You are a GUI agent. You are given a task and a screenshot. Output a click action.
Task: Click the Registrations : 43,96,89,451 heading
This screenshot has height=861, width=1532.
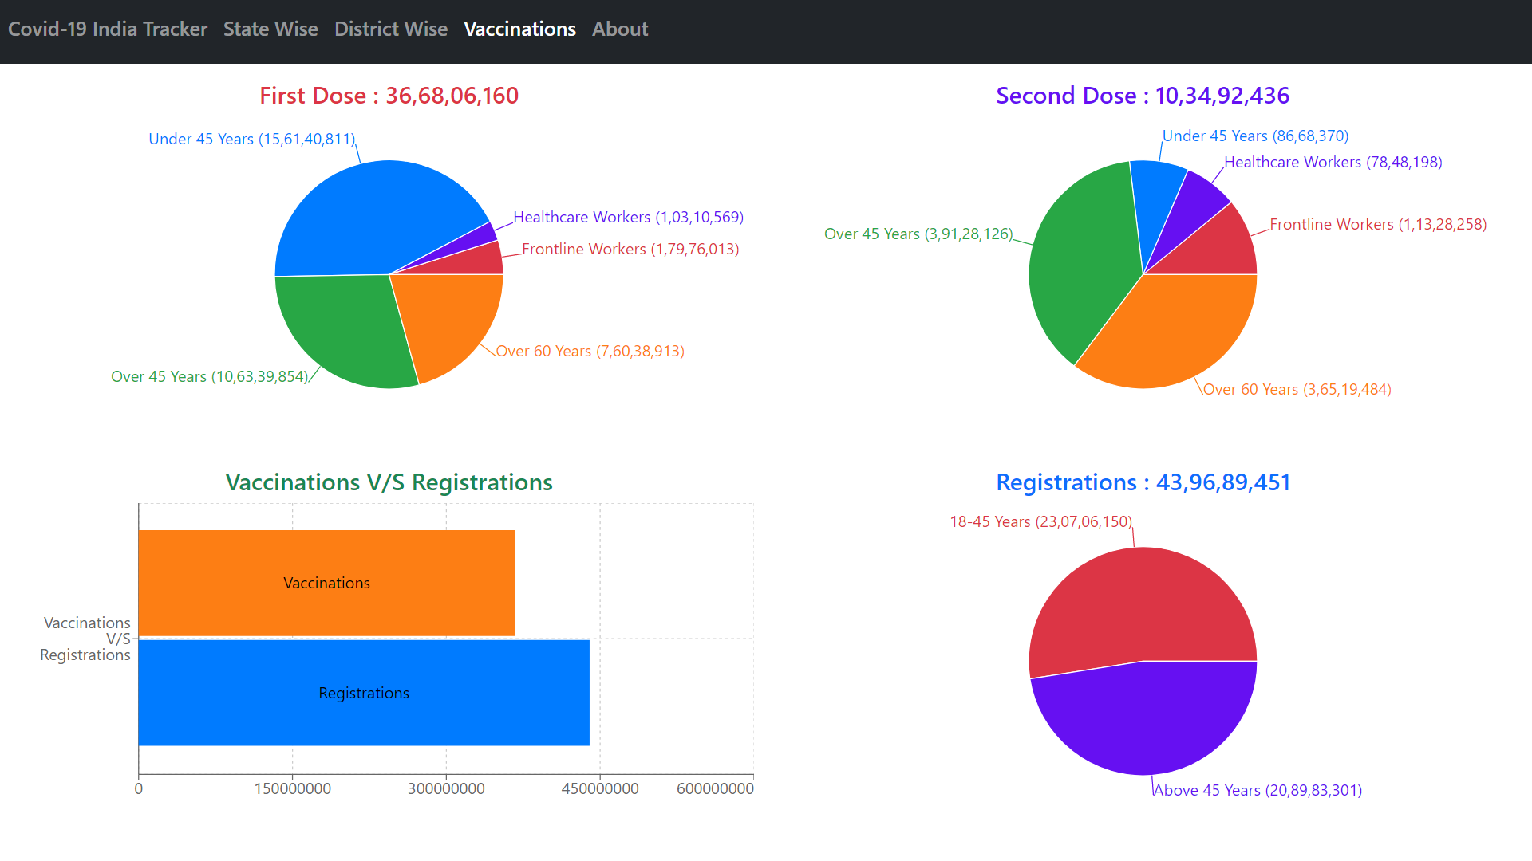coord(1143,482)
